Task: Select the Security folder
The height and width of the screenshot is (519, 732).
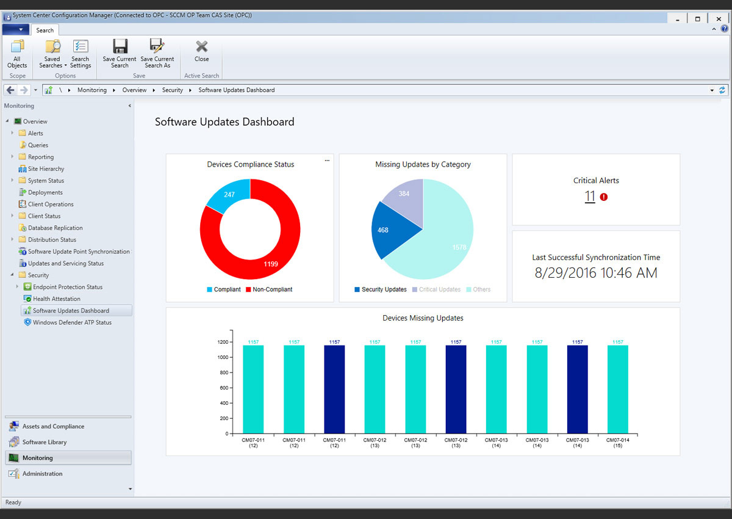Action: (x=38, y=275)
